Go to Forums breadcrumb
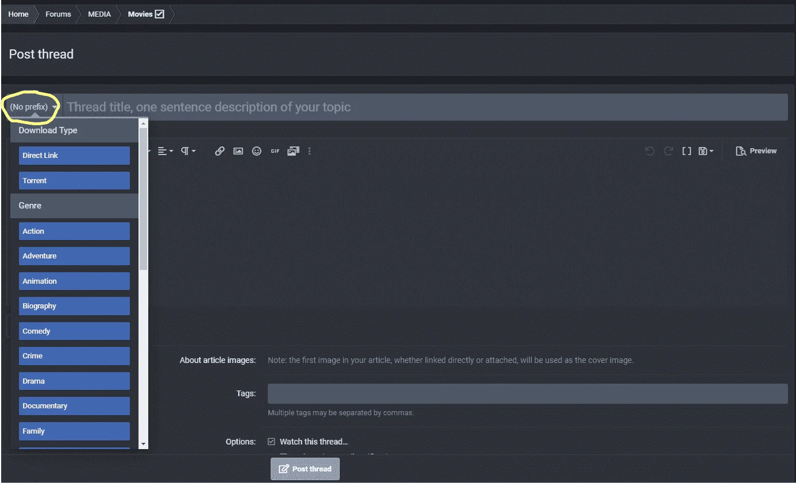Viewport: 796px width, 483px height. pos(58,14)
